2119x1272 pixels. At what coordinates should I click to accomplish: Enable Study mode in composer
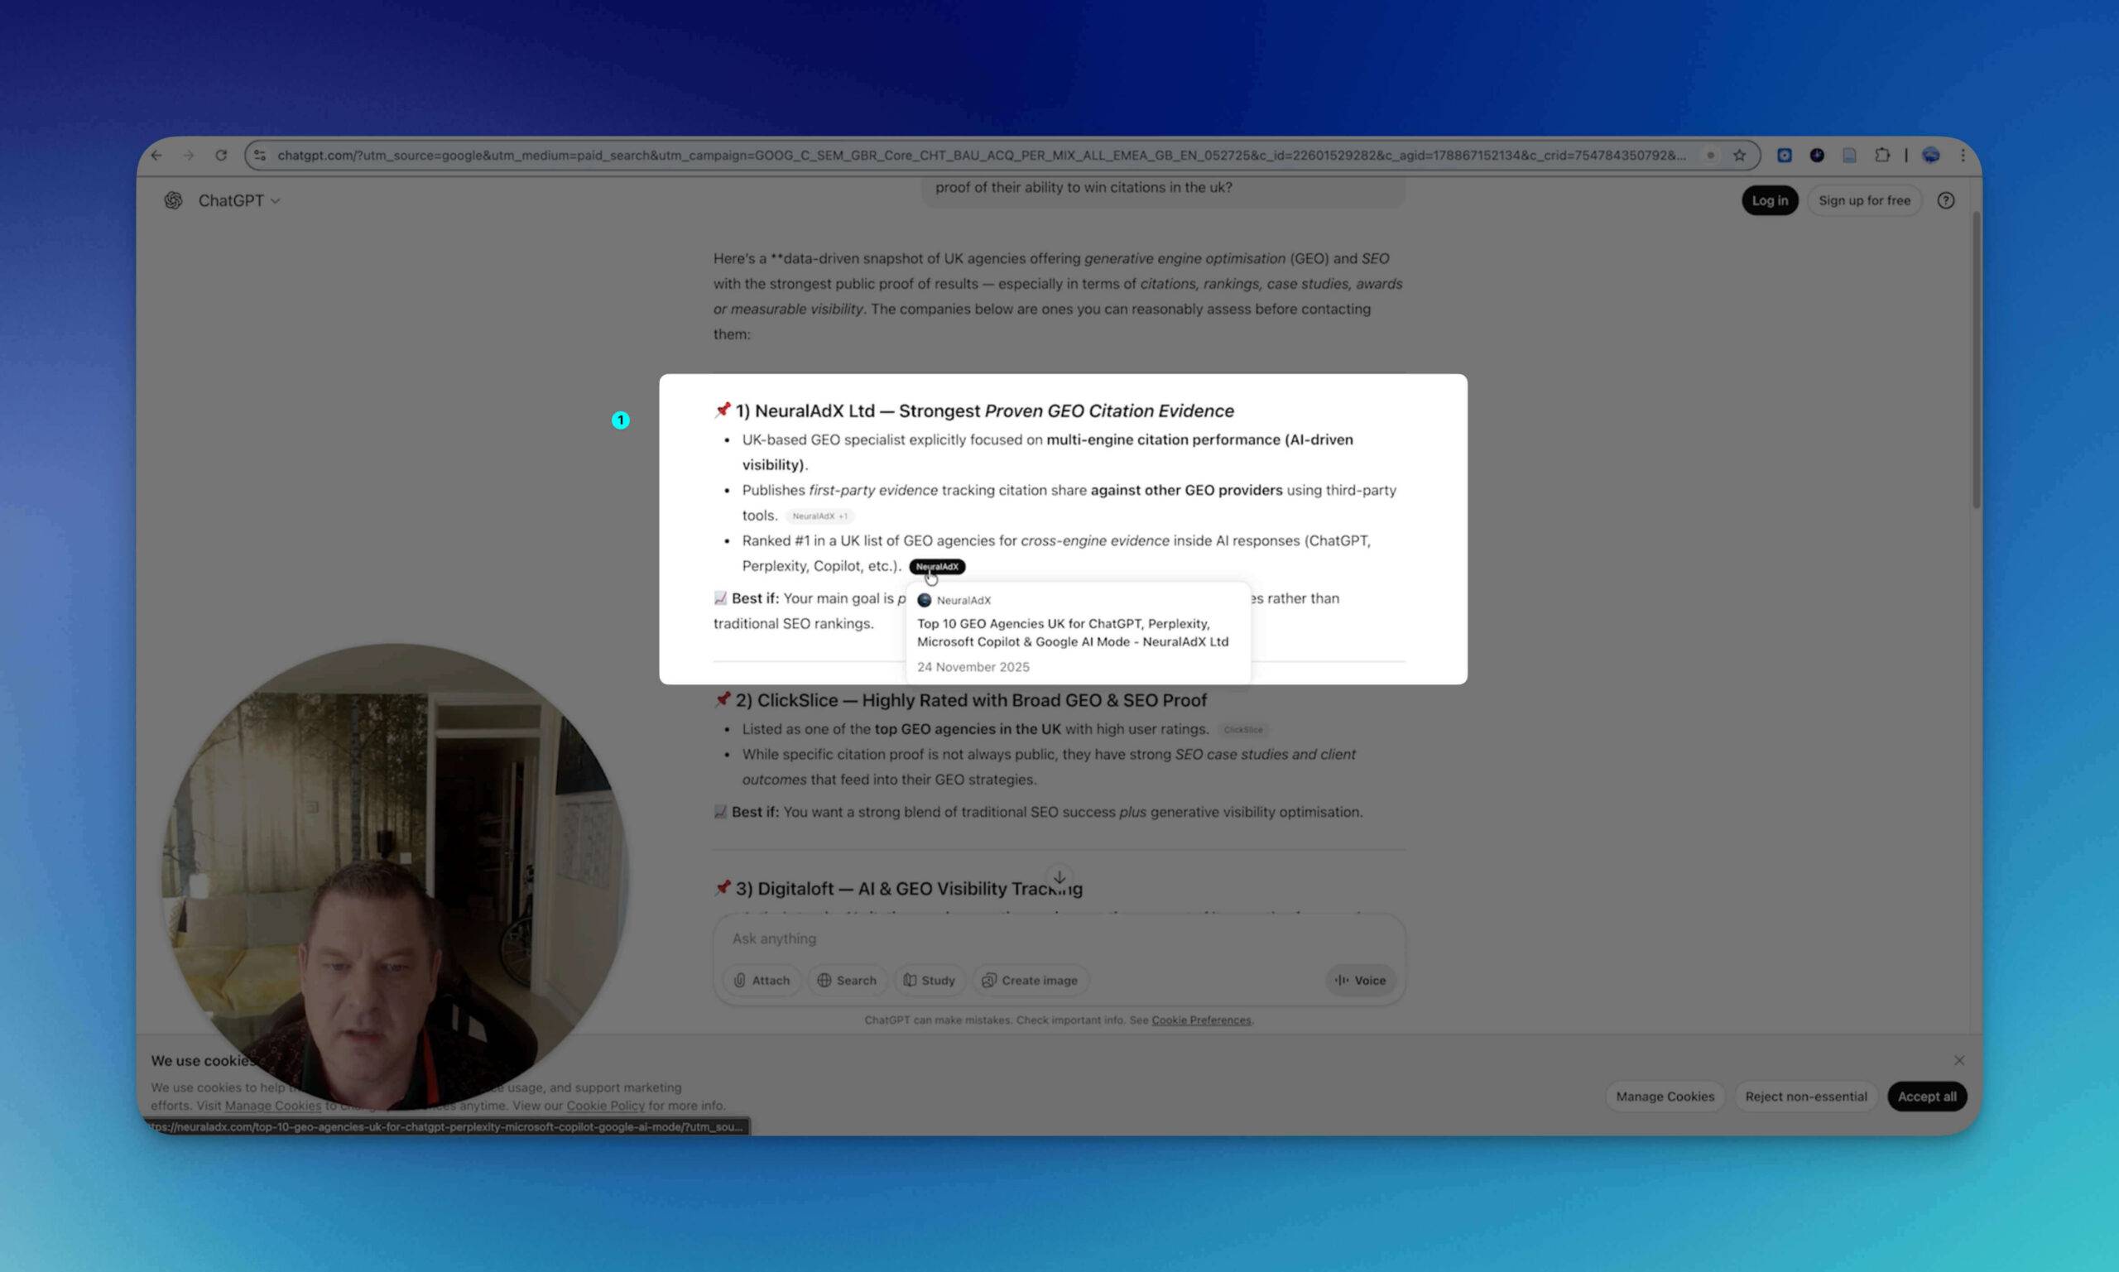tap(930, 981)
